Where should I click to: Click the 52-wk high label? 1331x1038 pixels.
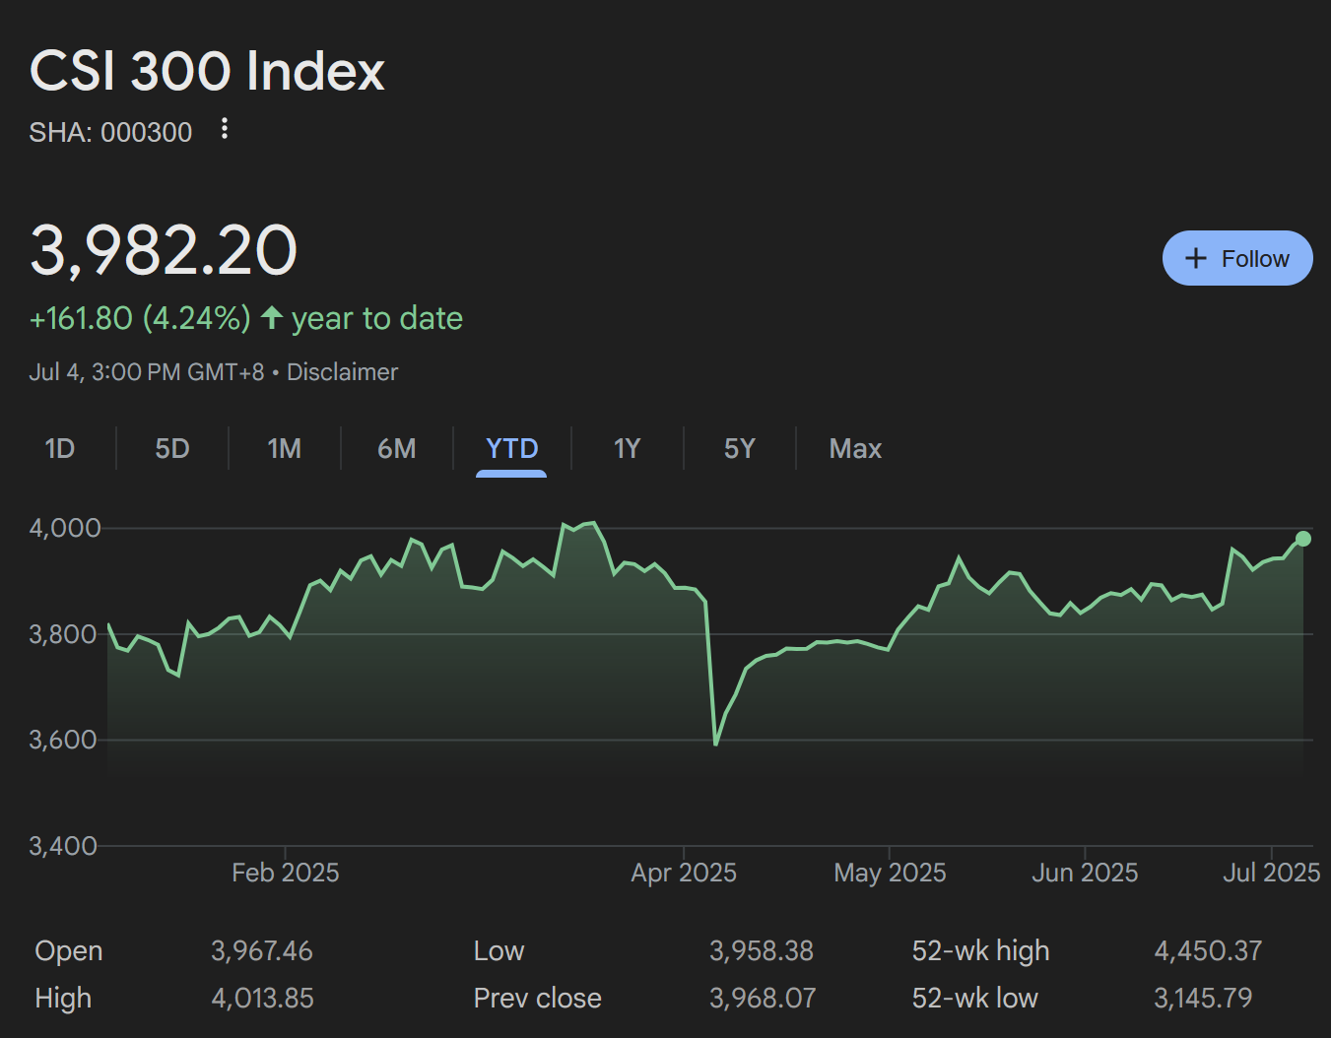980,951
